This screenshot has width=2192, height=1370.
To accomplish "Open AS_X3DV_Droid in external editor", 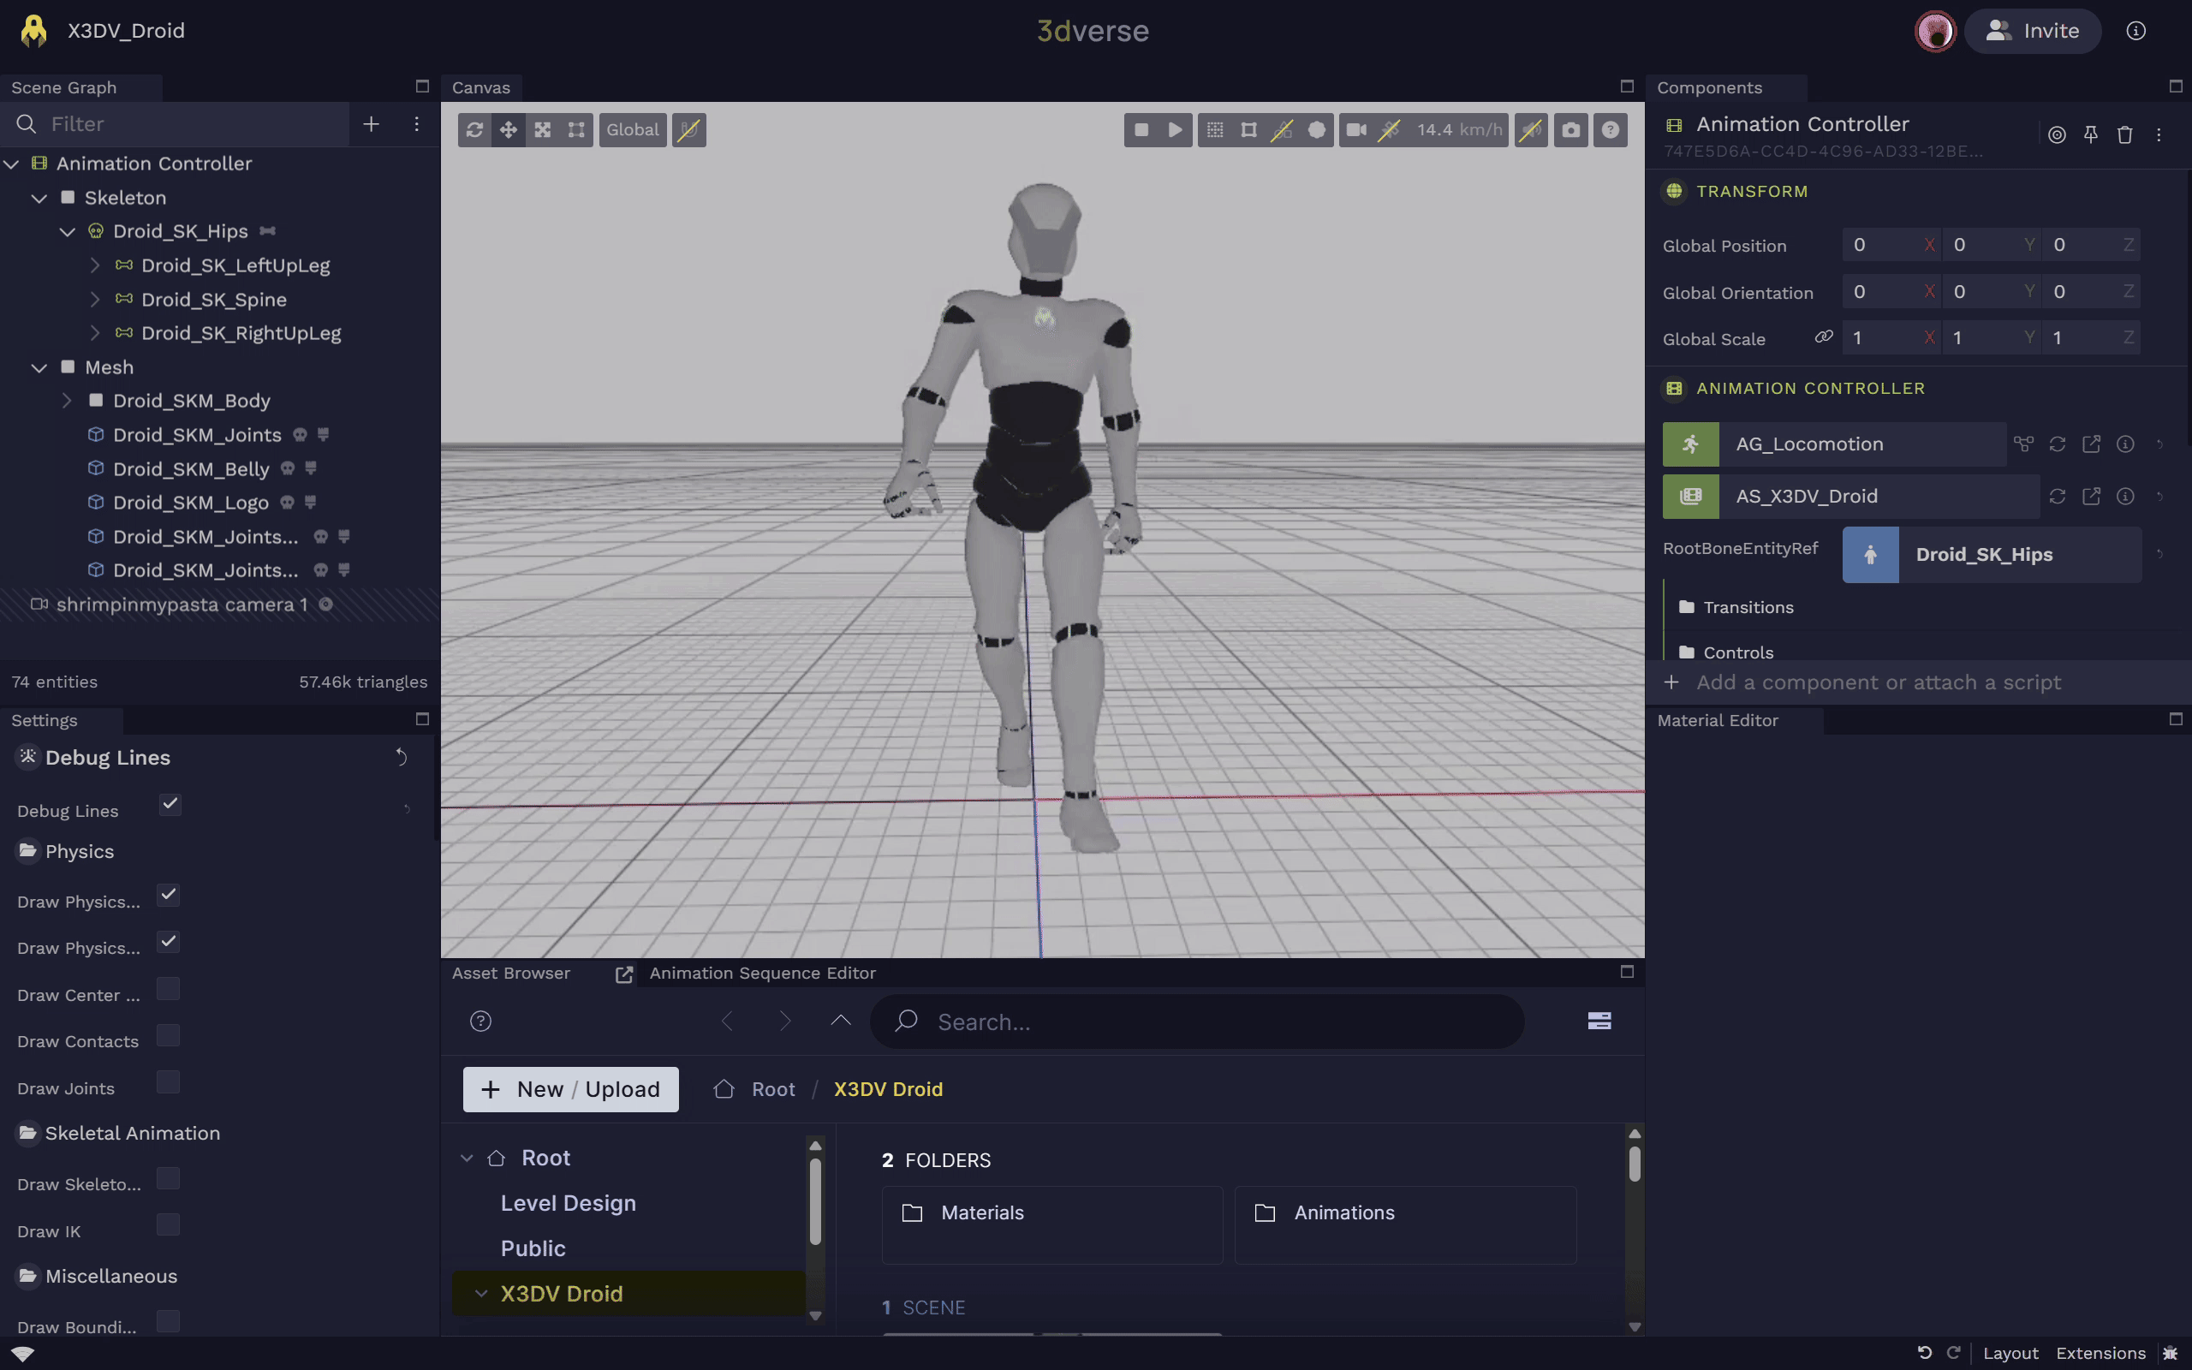I will click(x=2091, y=497).
